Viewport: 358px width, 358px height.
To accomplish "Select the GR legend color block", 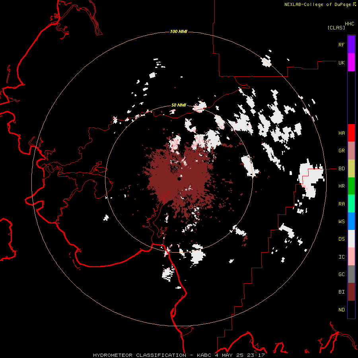I will coord(351,151).
